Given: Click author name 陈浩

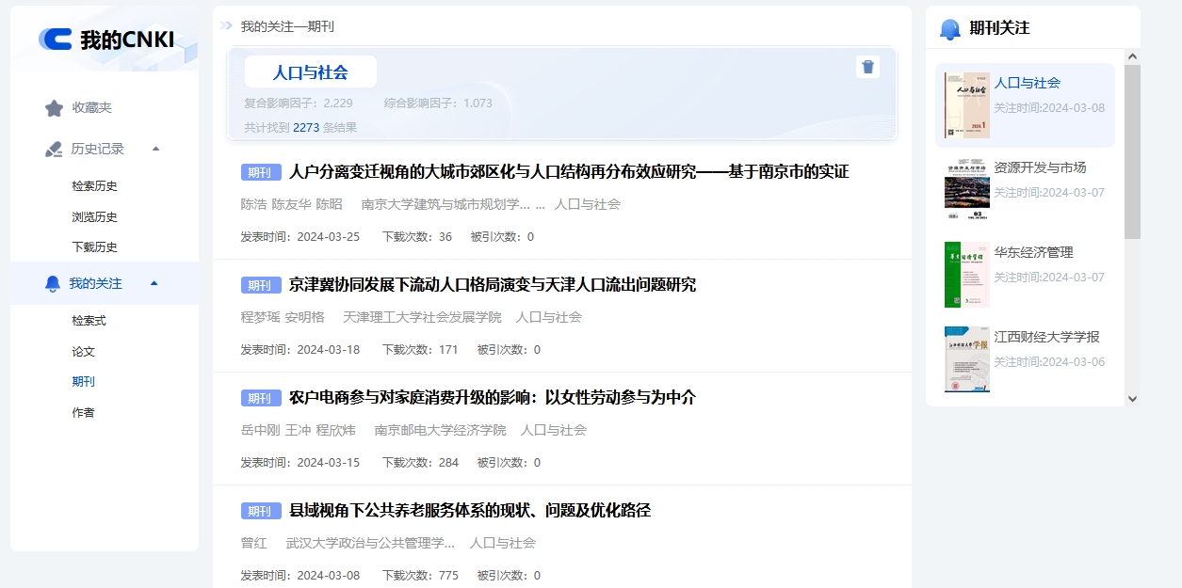Looking at the screenshot, I should [253, 204].
